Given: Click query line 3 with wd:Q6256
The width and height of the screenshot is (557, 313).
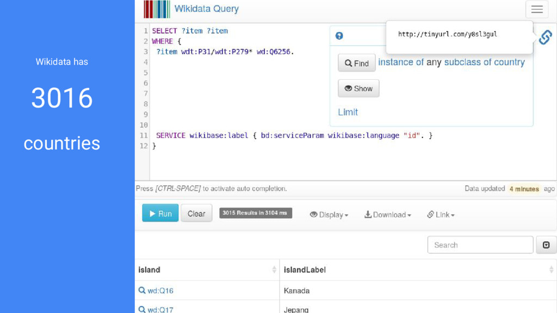Looking at the screenshot, I should click(x=225, y=52).
